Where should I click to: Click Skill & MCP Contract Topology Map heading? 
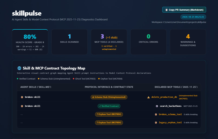click(54, 68)
